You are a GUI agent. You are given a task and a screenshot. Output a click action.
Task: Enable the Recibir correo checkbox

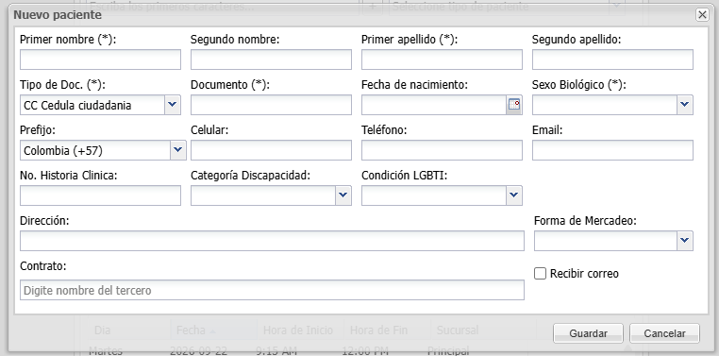tap(540, 274)
